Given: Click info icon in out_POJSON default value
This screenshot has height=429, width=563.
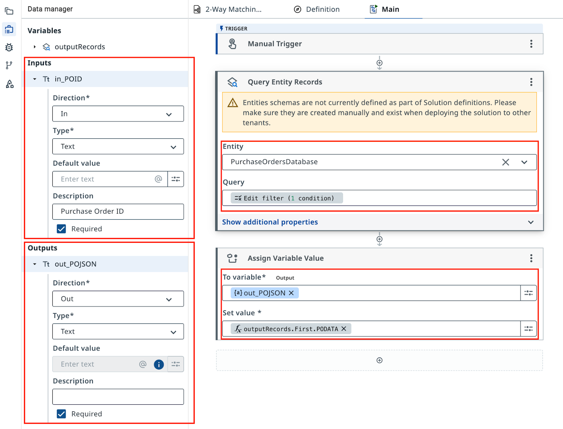Looking at the screenshot, I should 159,364.
